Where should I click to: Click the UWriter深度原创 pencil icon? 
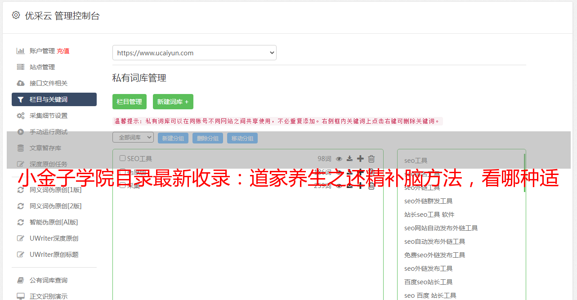[20, 238]
